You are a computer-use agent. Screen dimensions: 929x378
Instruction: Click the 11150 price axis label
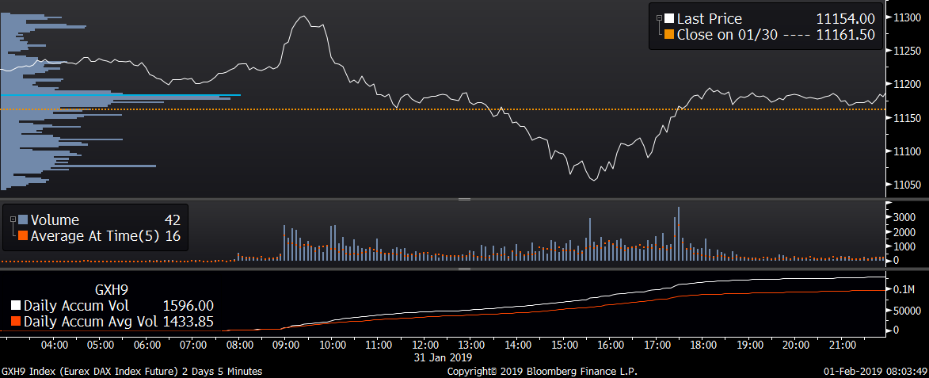907,119
